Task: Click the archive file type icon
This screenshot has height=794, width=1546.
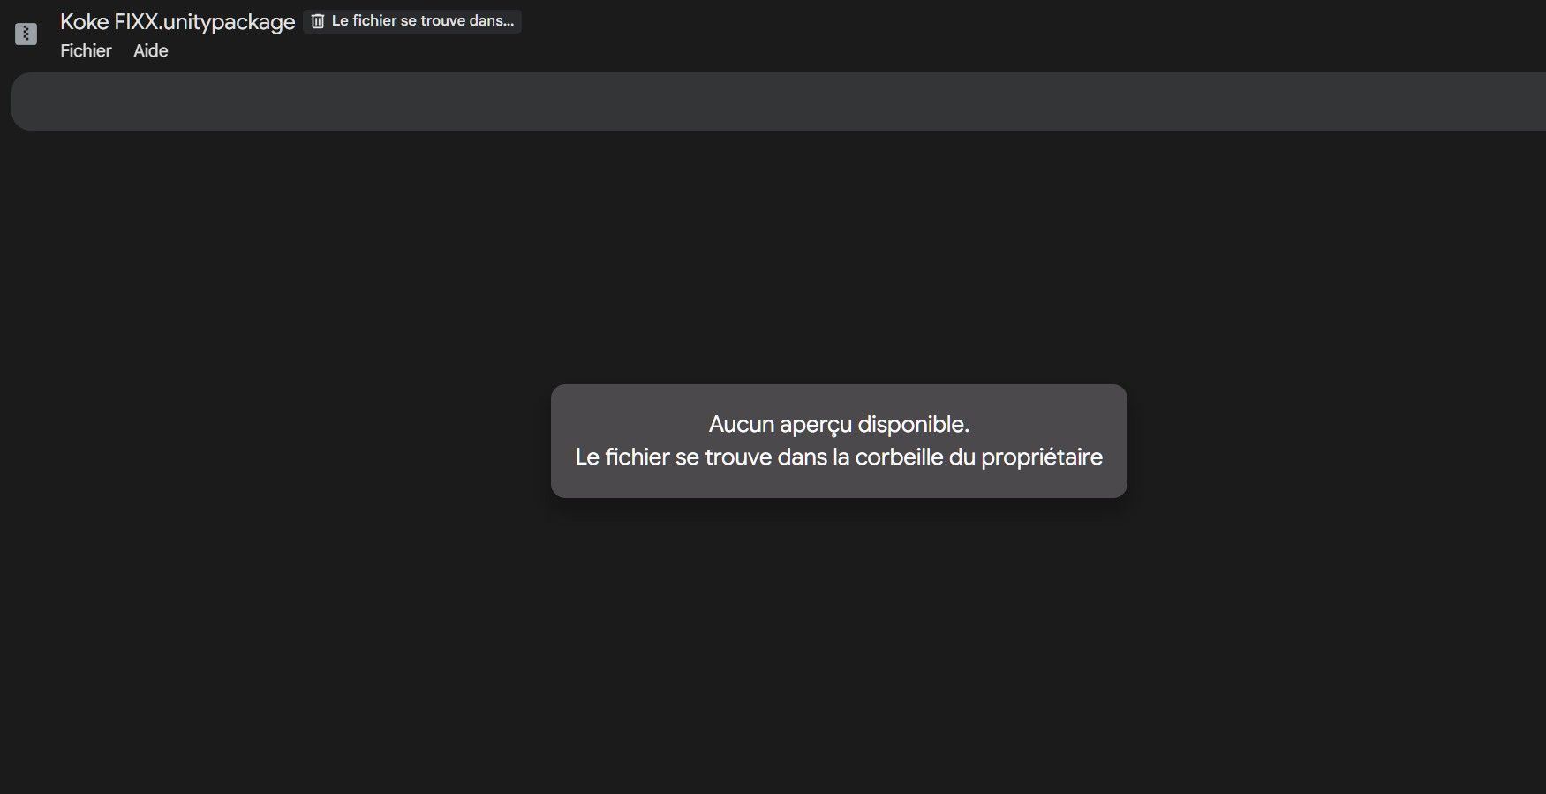Action: 26,34
